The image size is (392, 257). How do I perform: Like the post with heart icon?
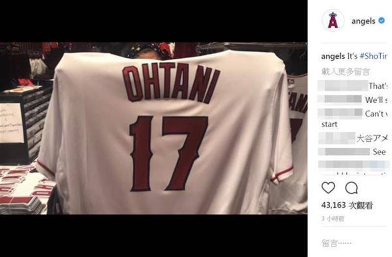[328, 188]
